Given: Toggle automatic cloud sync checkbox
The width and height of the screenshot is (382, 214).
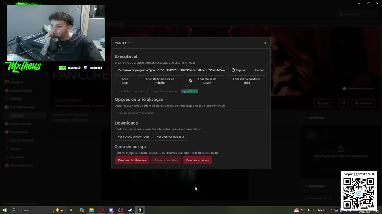Looking at the screenshot, I should [x=117, y=91].
